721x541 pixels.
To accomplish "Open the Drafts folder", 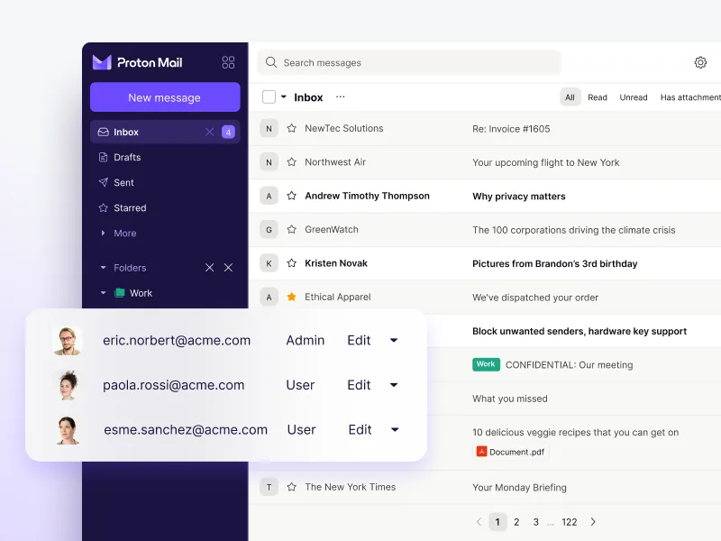I will [127, 157].
